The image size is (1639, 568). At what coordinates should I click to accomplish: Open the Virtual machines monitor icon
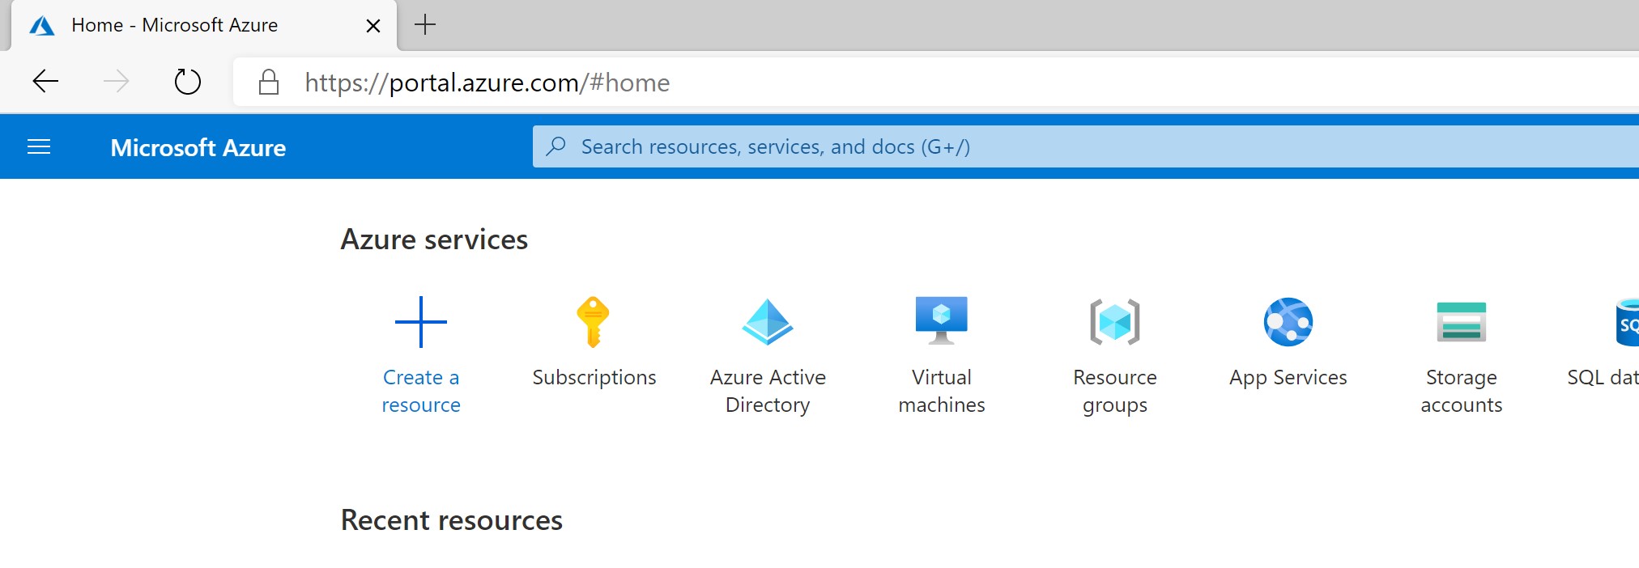pyautogui.click(x=941, y=320)
